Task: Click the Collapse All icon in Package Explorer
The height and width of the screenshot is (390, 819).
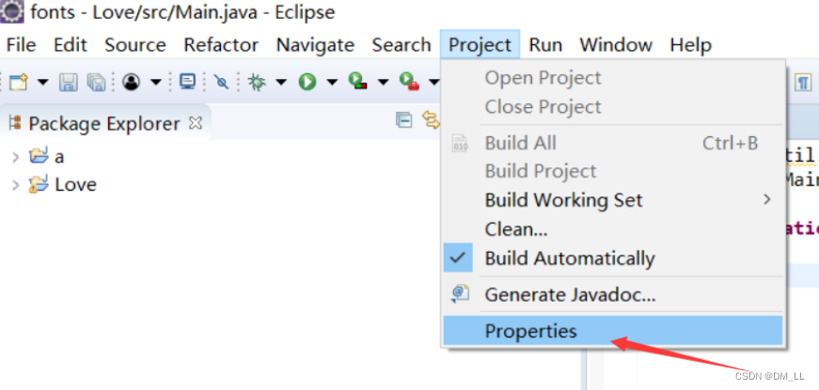Action: coord(403,120)
